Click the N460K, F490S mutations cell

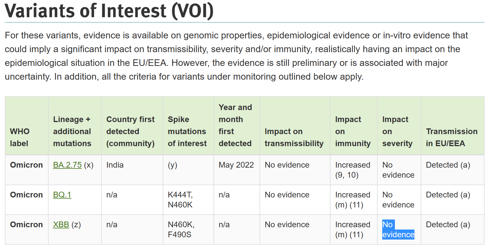click(x=181, y=230)
